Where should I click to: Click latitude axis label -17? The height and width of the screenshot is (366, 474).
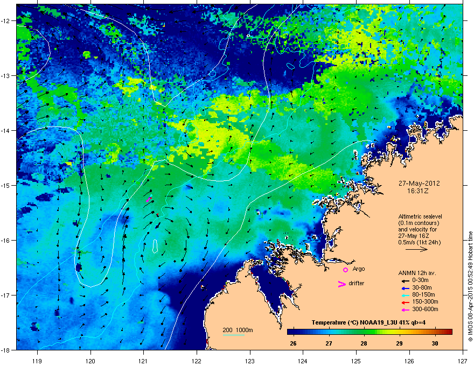point(6,295)
